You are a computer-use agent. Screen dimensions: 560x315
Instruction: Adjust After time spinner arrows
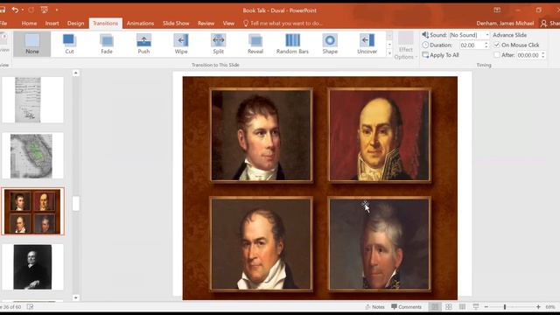[543, 55]
